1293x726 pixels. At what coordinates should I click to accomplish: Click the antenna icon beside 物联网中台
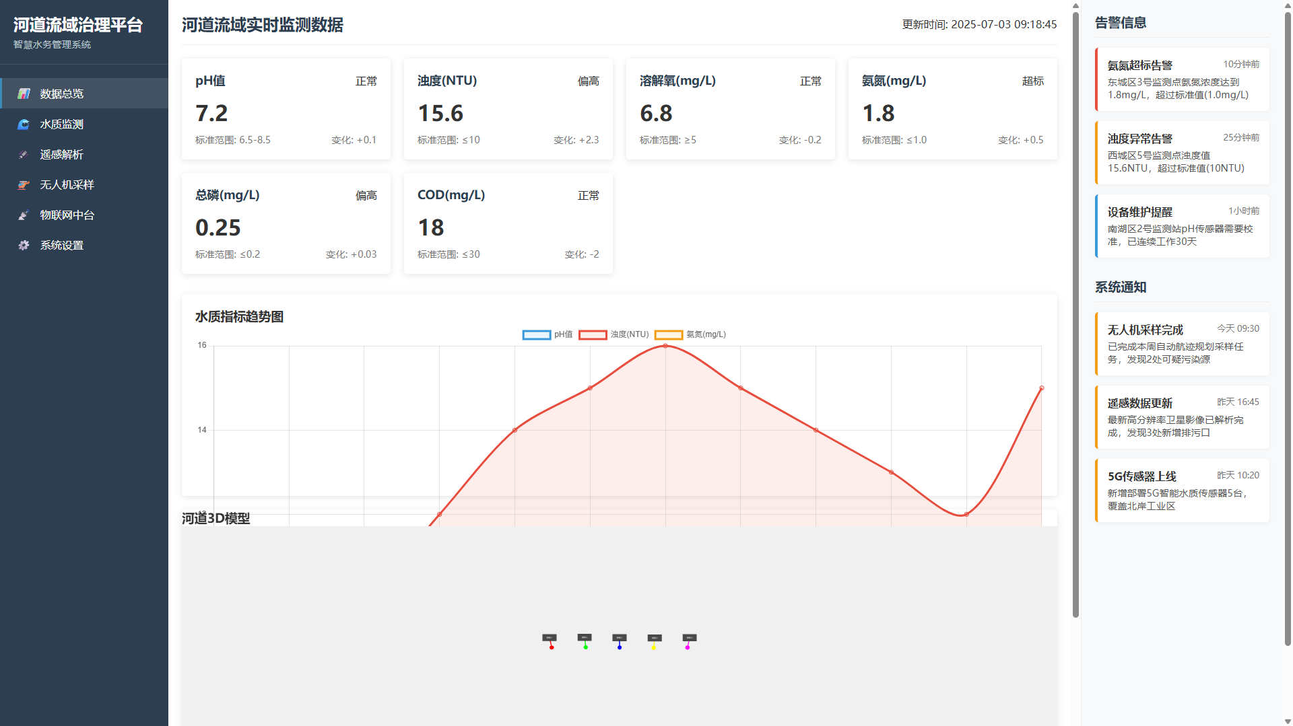[24, 215]
